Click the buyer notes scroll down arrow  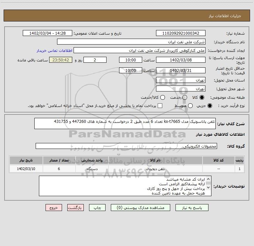point(208,187)
